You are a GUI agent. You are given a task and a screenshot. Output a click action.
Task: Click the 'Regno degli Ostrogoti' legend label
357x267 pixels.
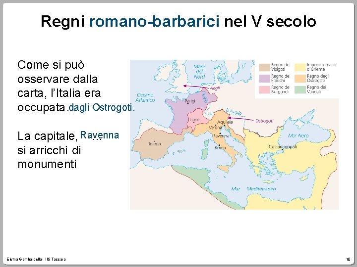[x=318, y=78]
